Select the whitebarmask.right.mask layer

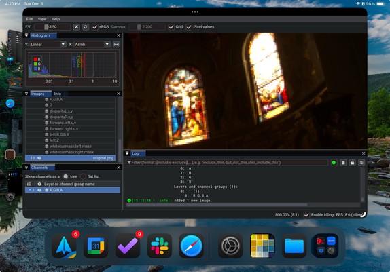coord(71,152)
